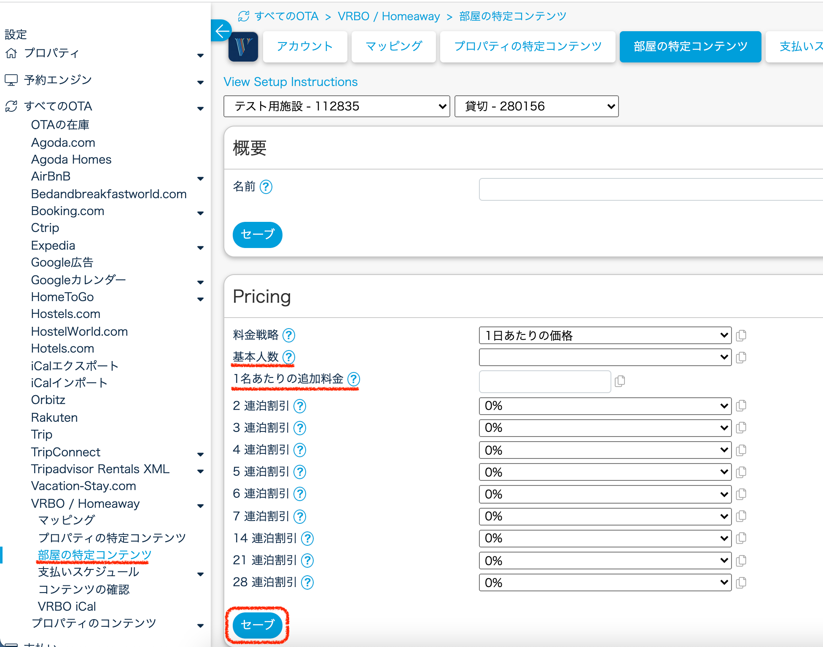The width and height of the screenshot is (823, 647).
Task: Open the 基本人数 dropdown
Action: coord(605,357)
